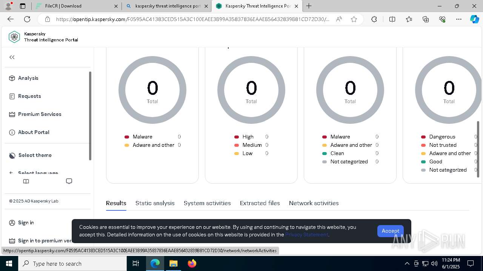Open the Windows Start menu

pos(9,263)
